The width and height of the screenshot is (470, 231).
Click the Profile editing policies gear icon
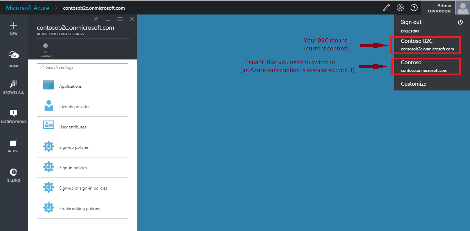[49, 208]
